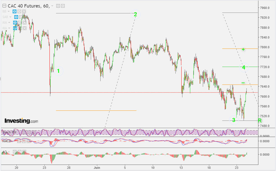
Task: Open the SAR indicator dropdown arrow
Action: click(x=10, y=17)
